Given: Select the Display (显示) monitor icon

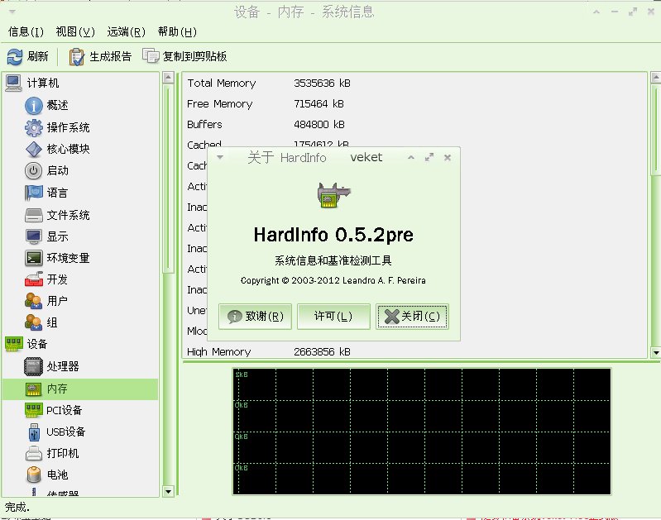Looking at the screenshot, I should coord(34,236).
